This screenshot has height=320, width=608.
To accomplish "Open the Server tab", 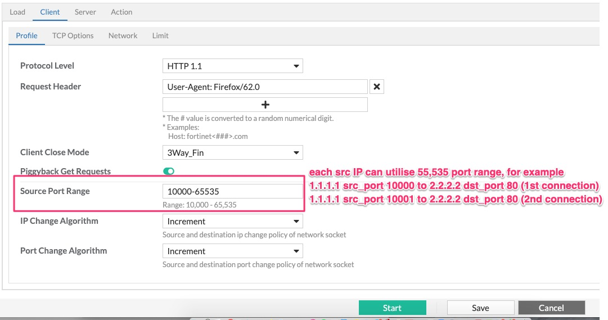I will coord(85,12).
